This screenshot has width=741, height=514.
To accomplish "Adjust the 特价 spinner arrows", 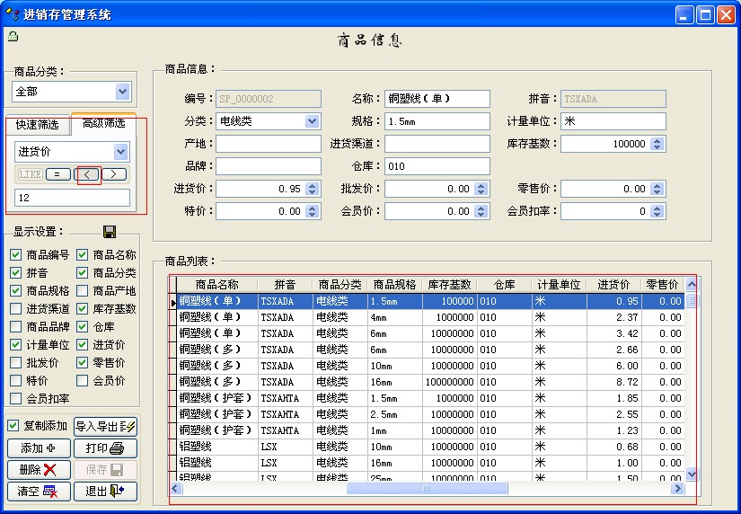I will (312, 211).
